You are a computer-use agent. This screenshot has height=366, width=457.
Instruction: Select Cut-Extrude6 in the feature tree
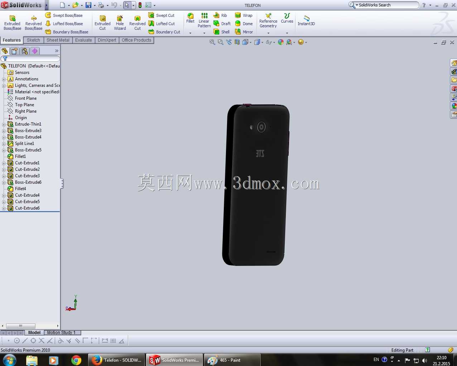coord(27,208)
